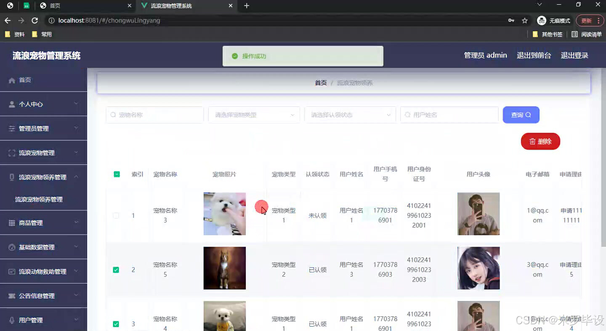Open the user avatar for 1@qq.com in row 1

pyautogui.click(x=478, y=214)
